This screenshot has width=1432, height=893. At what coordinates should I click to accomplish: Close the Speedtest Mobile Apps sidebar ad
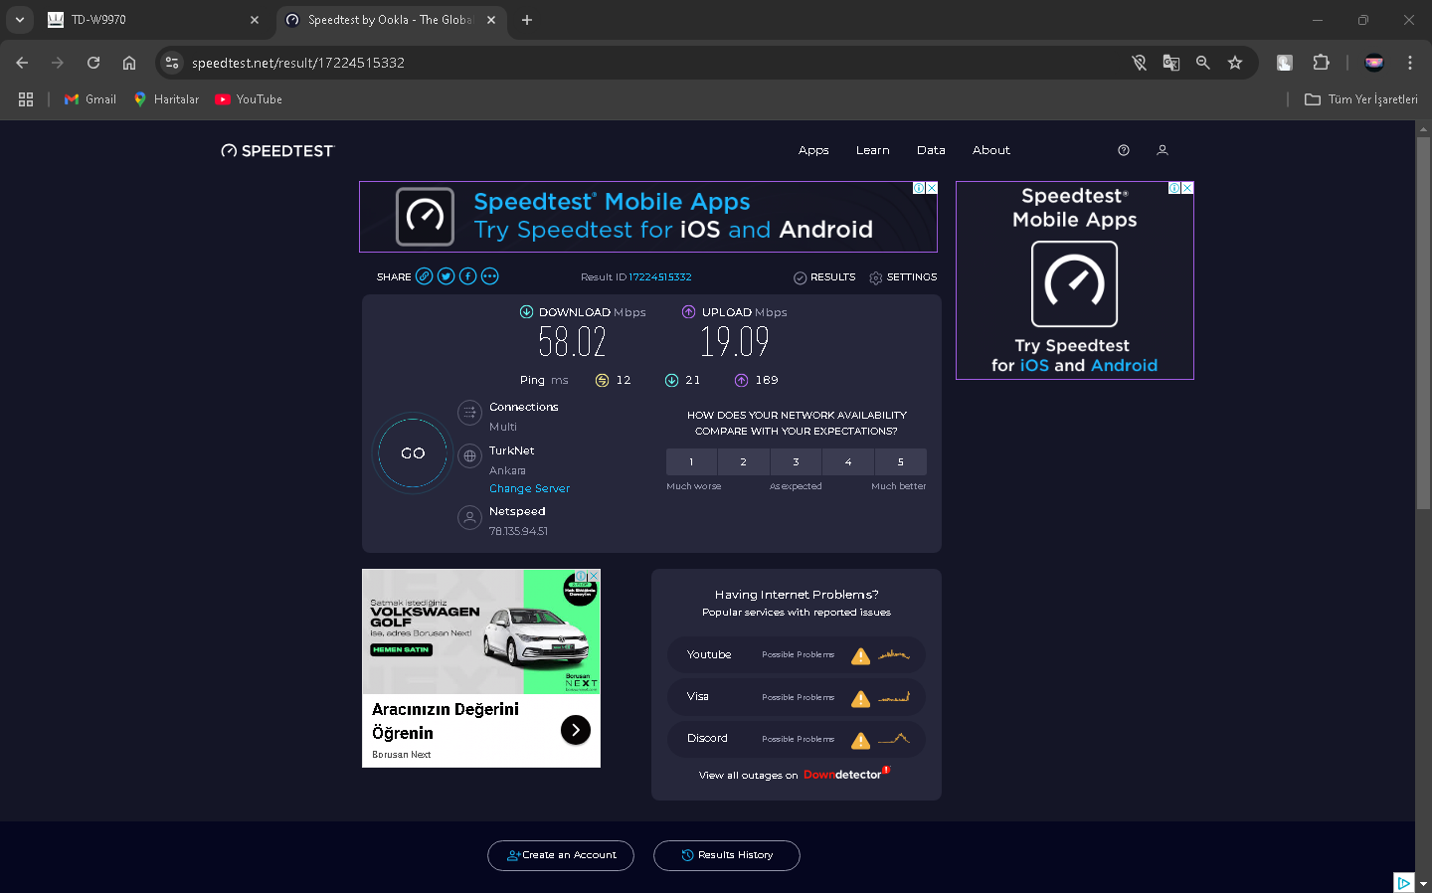[1187, 188]
